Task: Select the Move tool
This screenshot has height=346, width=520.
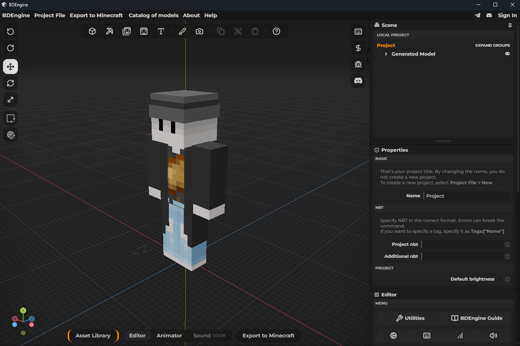Action: (x=10, y=67)
